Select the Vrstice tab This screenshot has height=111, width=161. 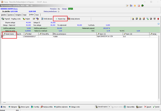31,15
